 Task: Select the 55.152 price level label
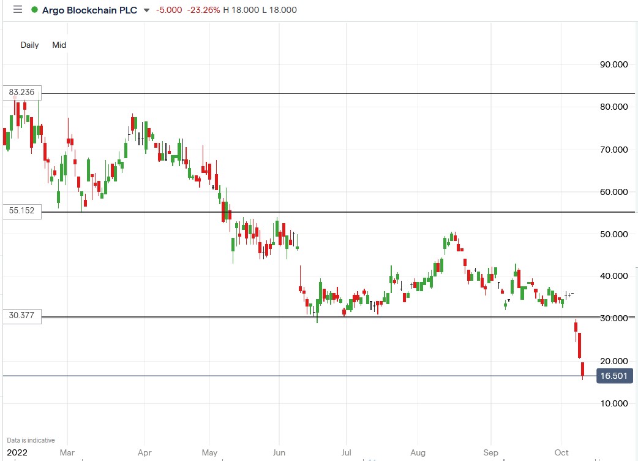22,210
